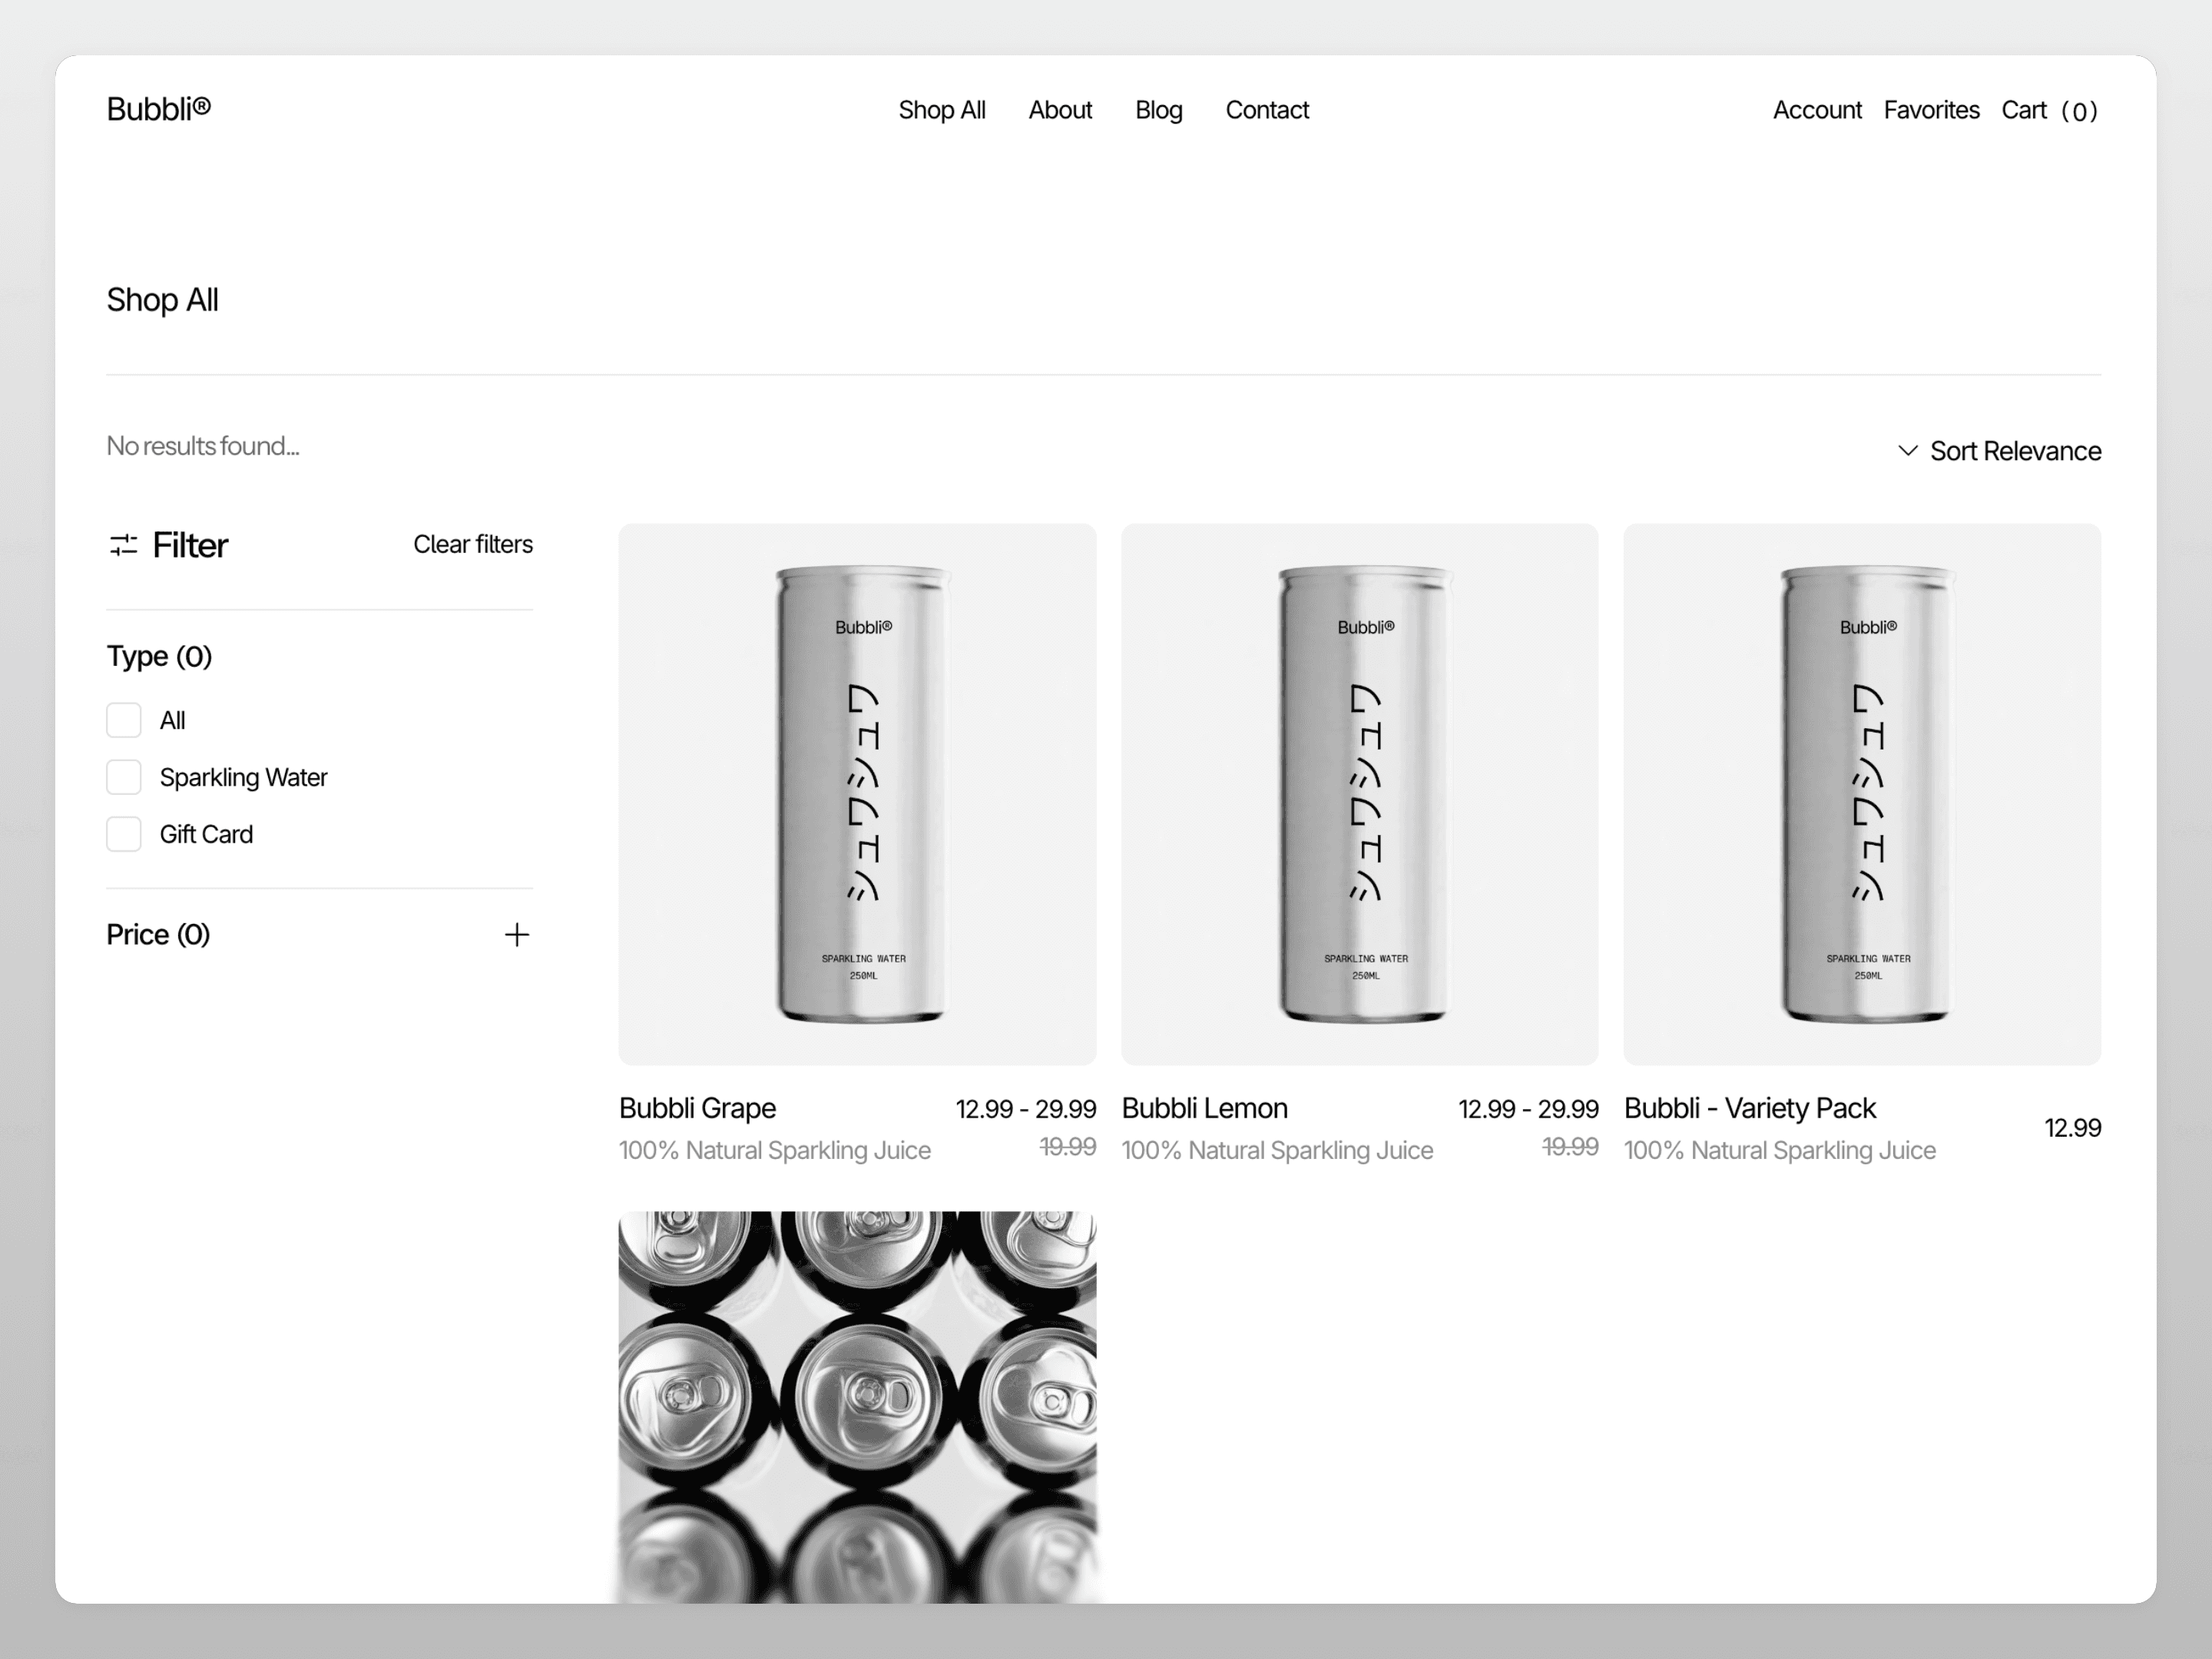The width and height of the screenshot is (2212, 1659).
Task: Open the Cart (0)
Action: (2049, 110)
